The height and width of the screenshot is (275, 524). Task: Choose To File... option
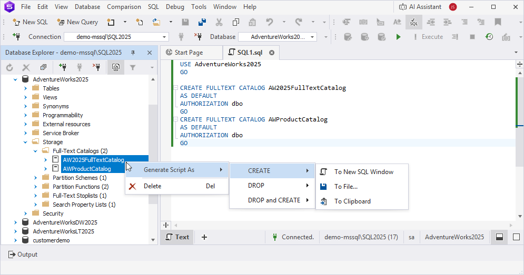362,187
